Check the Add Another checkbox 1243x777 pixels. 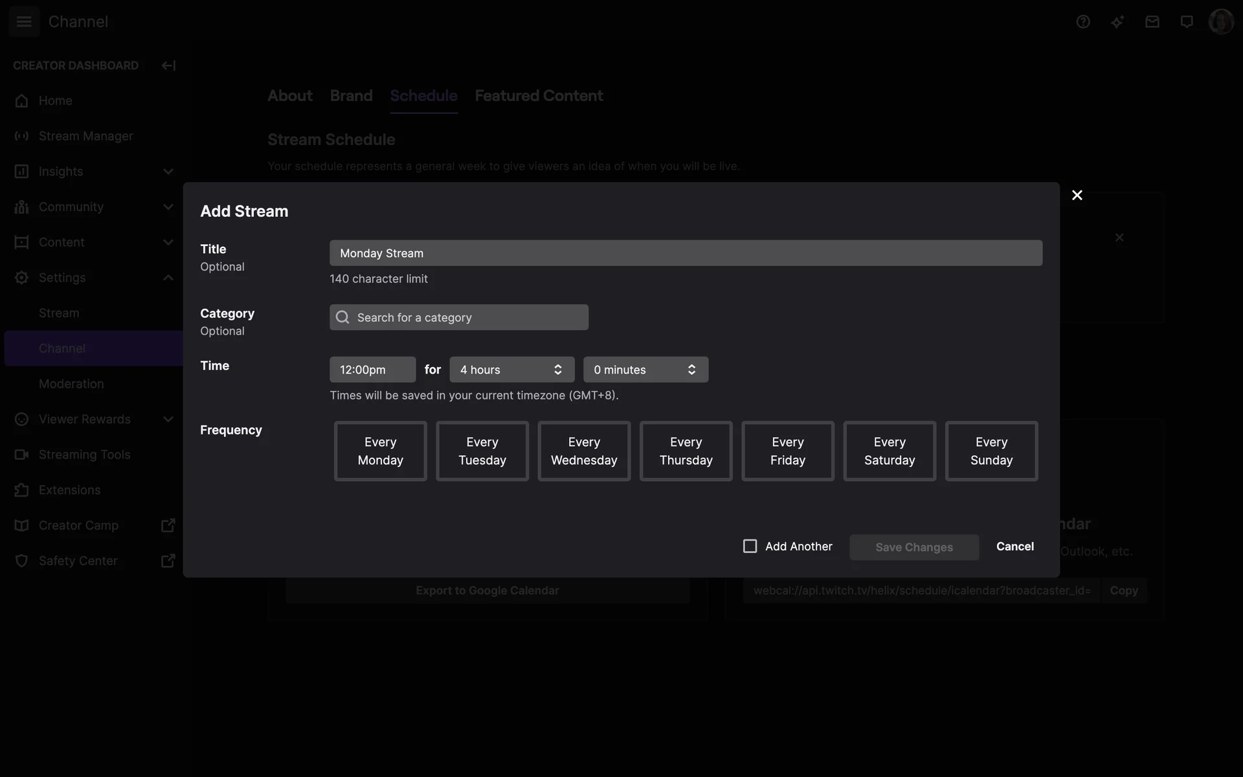coord(750,546)
